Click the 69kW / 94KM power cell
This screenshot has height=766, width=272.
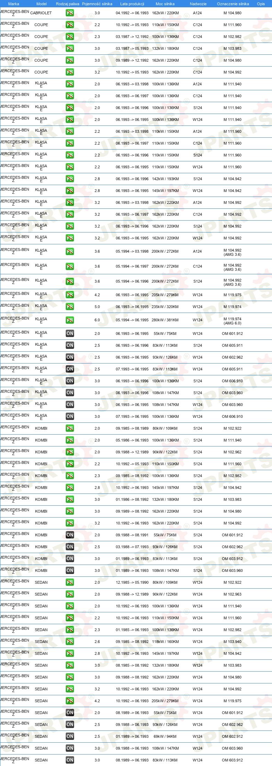pos(165,736)
